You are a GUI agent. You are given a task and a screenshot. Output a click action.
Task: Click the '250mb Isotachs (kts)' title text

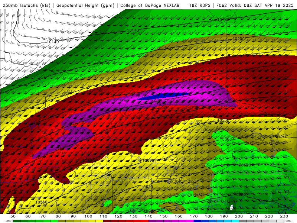(26, 6)
